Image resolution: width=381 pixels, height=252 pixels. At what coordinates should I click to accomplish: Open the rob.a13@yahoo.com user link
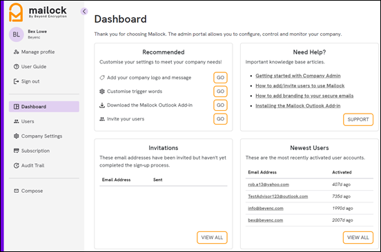click(268, 185)
